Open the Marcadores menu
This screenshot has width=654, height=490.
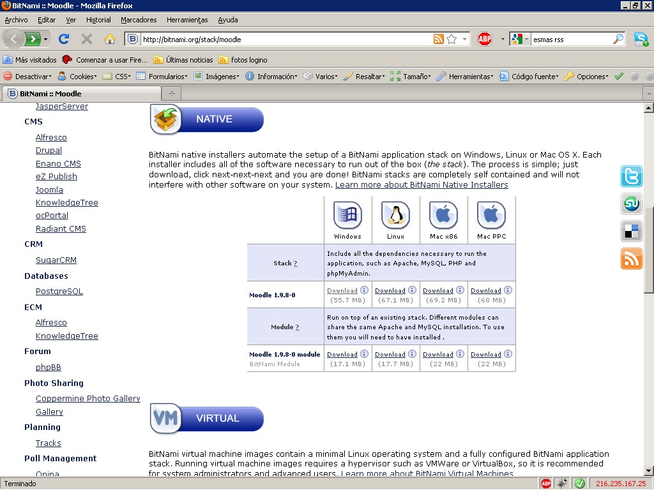[x=139, y=20]
